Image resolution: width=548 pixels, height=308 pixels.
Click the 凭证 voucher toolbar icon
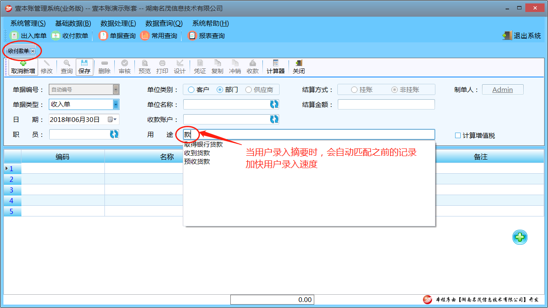tap(200, 67)
